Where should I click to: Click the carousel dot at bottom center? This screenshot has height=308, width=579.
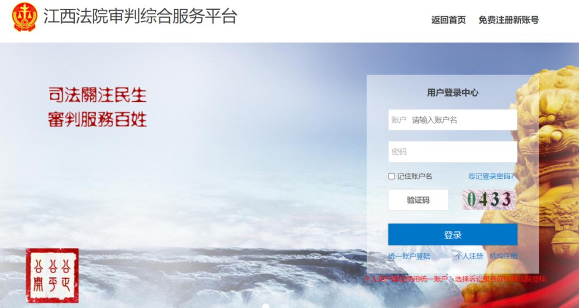(x=265, y=306)
